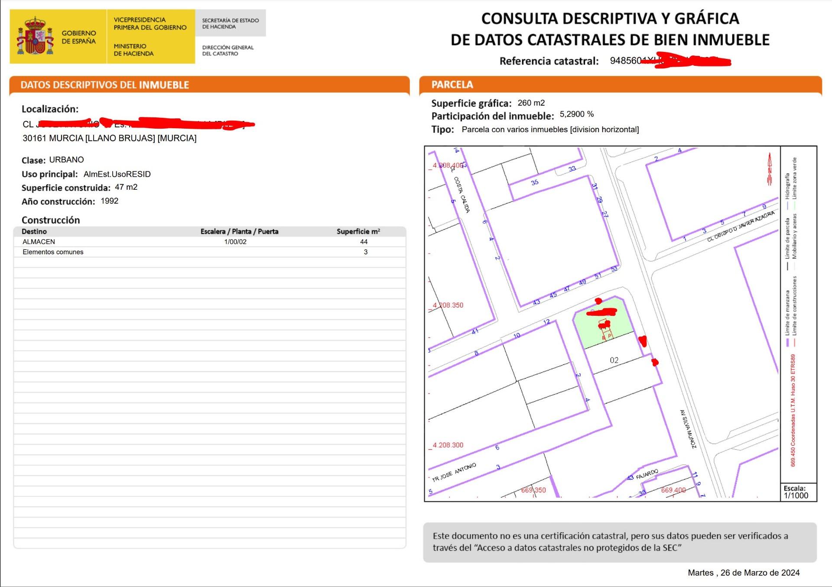Click the Escalera / Planta / Puerta header

pyautogui.click(x=239, y=231)
